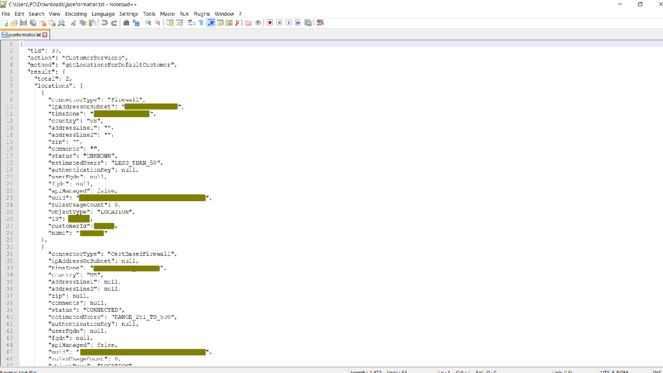Open the File menu

(x=6, y=14)
